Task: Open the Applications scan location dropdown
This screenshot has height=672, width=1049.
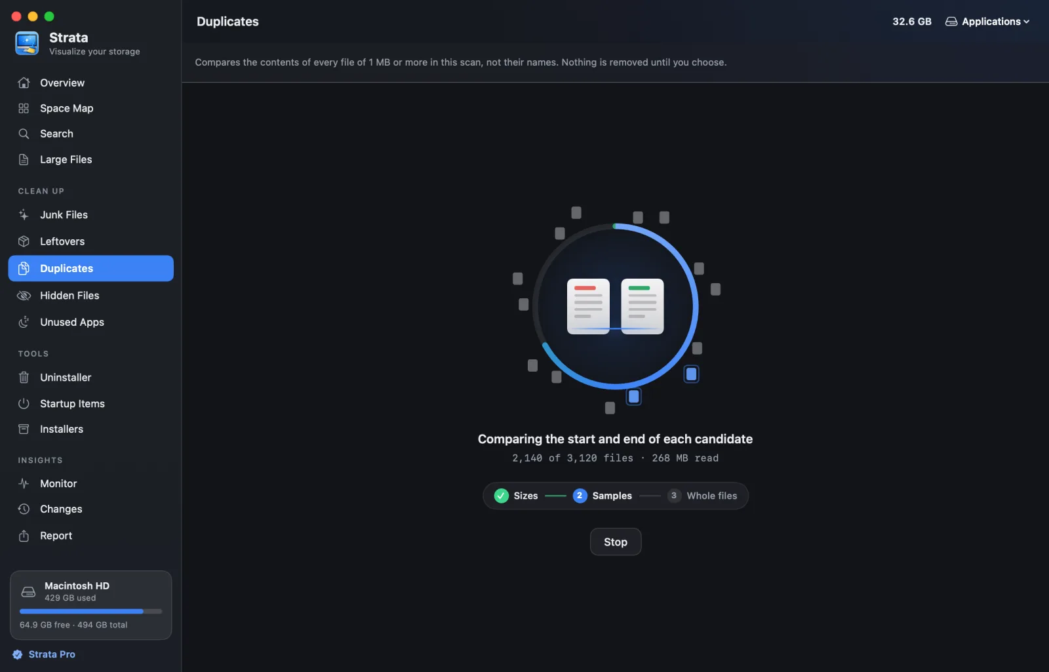Action: point(987,22)
